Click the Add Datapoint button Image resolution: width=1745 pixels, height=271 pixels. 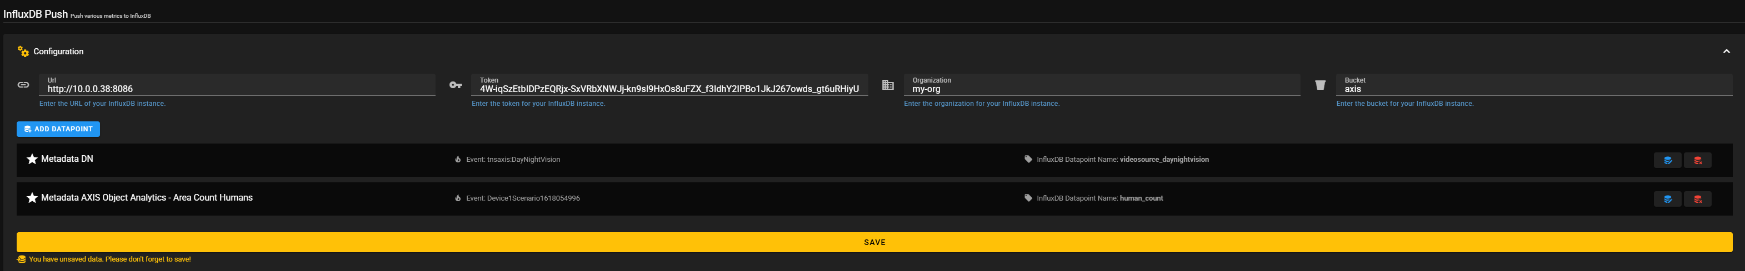[x=58, y=129]
